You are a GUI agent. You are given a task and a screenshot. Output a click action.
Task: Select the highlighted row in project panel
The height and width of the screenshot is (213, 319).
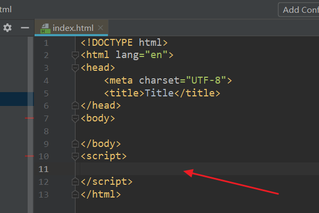point(16,100)
